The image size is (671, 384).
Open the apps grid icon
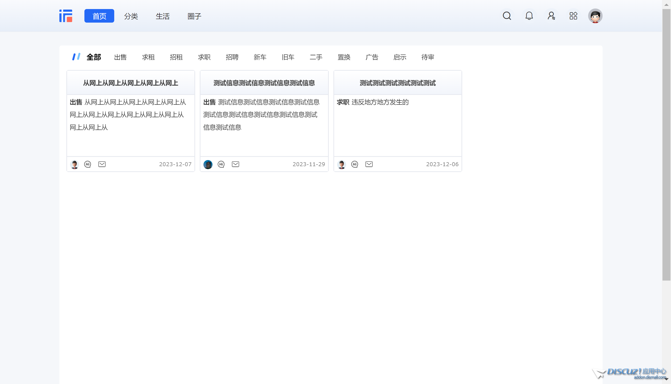pyautogui.click(x=573, y=16)
